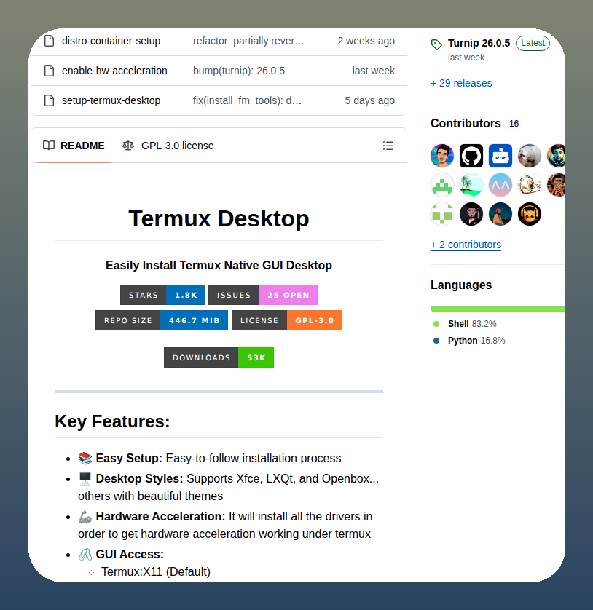The width and height of the screenshot is (593, 610).
Task: Click file icon beside enable-hw-acceleration
Action: (x=49, y=71)
